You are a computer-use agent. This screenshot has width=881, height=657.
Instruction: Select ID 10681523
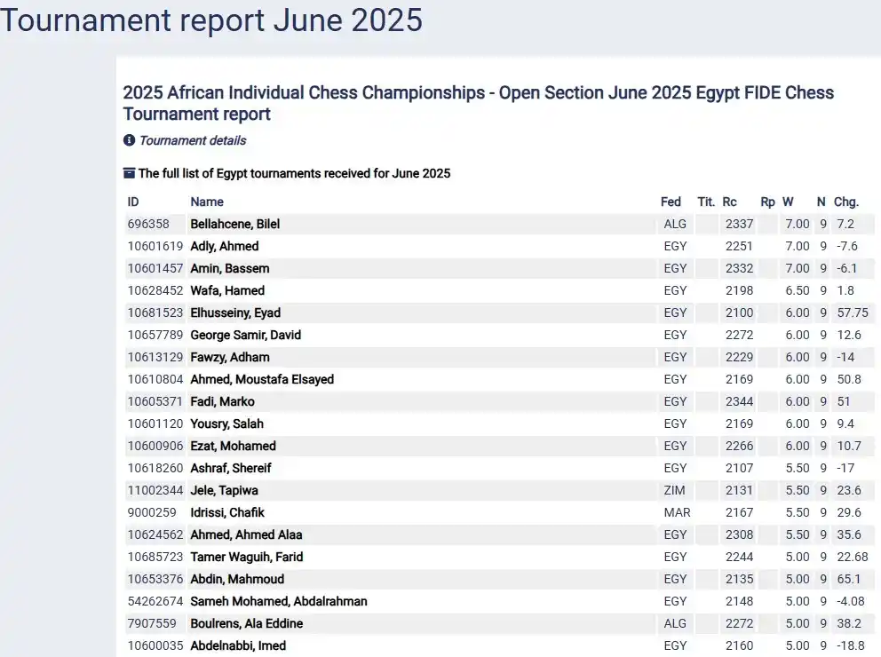(x=155, y=313)
